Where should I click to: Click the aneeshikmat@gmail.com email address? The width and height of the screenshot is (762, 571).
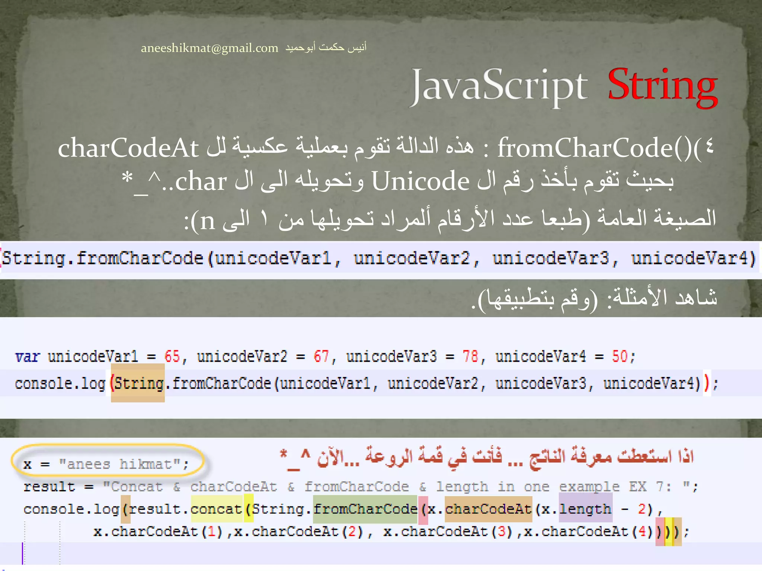[209, 48]
